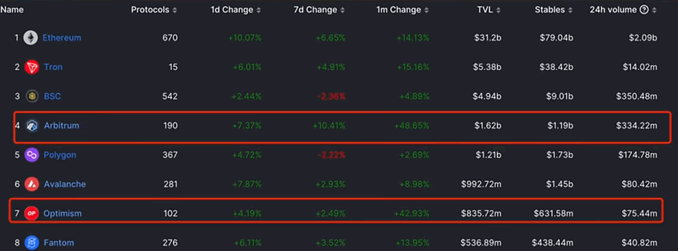Click the BSC chain logo icon
Screen dimensions: 678x251
pyautogui.click(x=32, y=96)
